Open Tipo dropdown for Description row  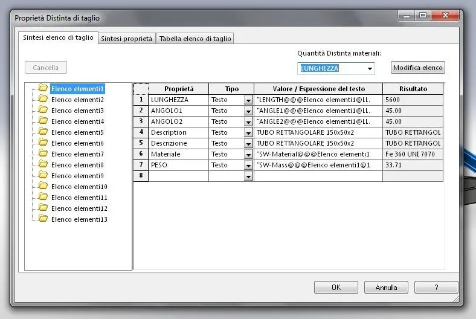pyautogui.click(x=248, y=133)
